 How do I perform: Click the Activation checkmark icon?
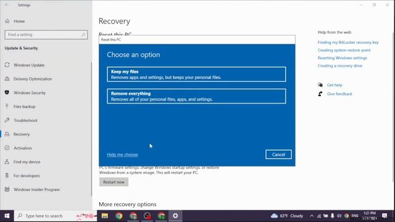(x=7, y=148)
